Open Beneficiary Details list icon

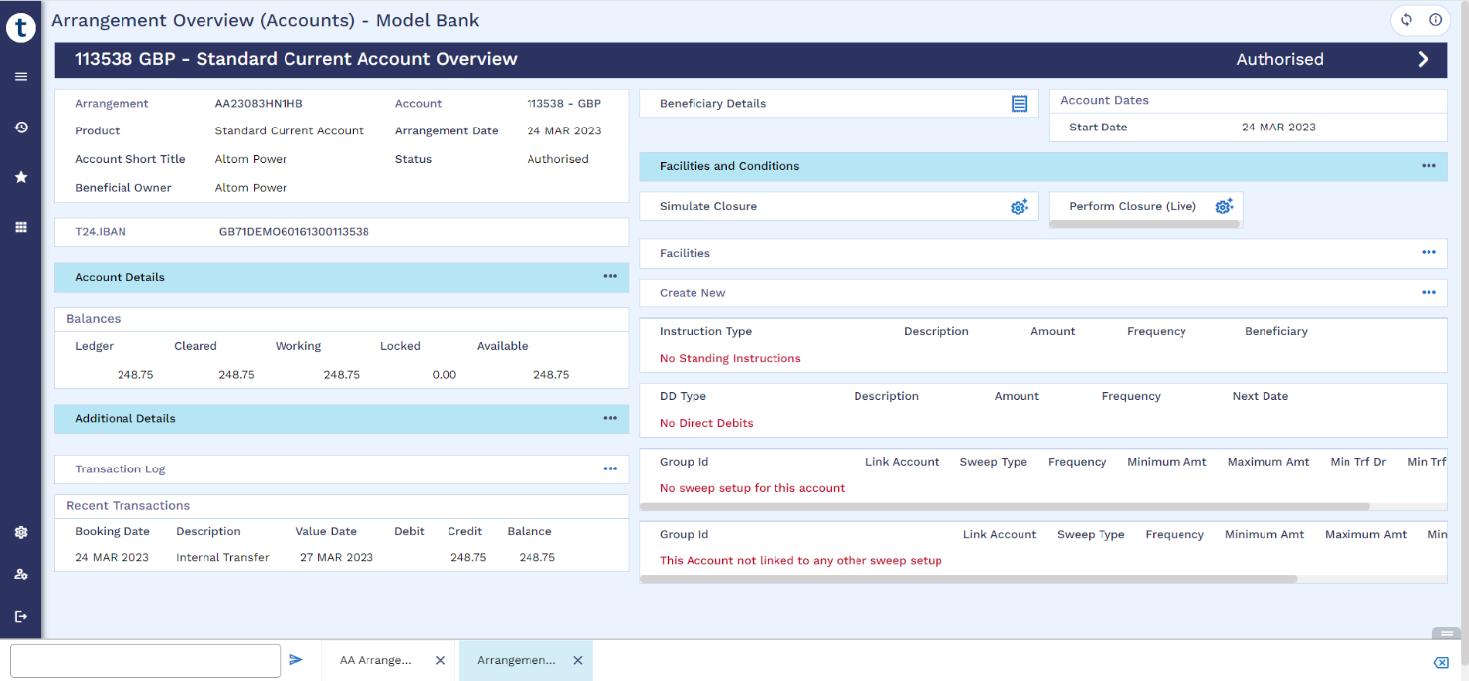(1020, 104)
